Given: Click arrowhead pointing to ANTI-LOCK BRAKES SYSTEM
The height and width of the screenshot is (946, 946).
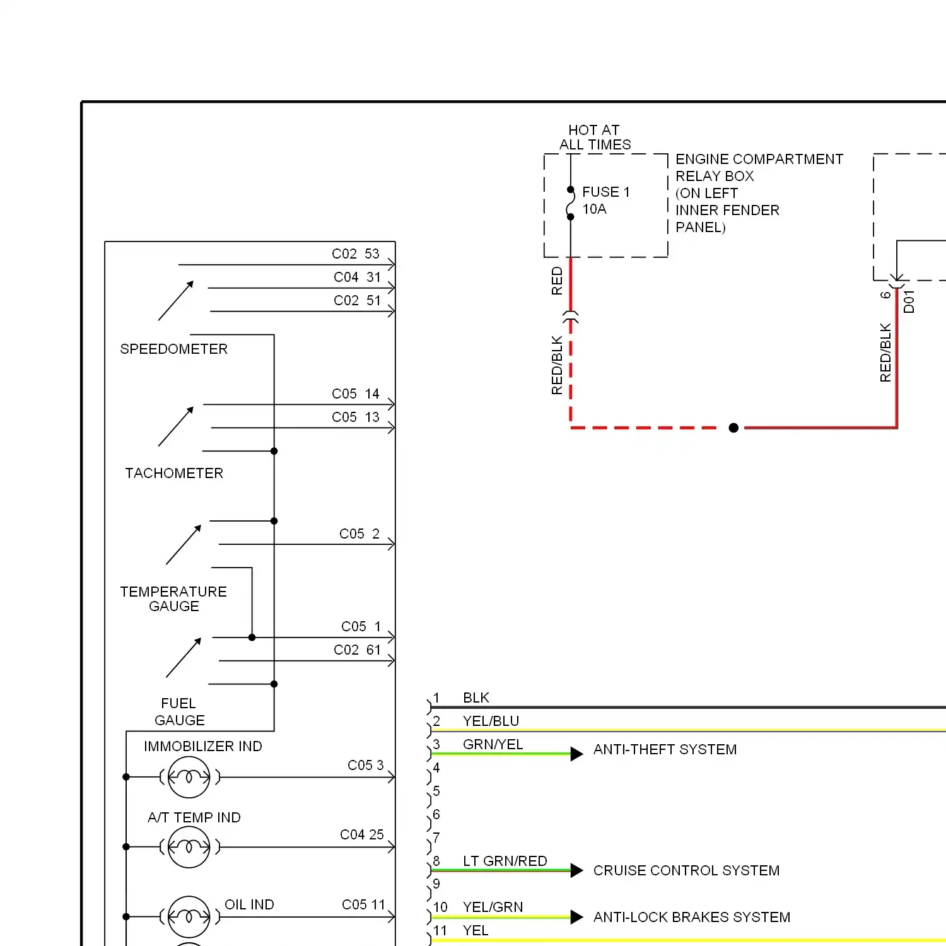Looking at the screenshot, I should pos(576,917).
